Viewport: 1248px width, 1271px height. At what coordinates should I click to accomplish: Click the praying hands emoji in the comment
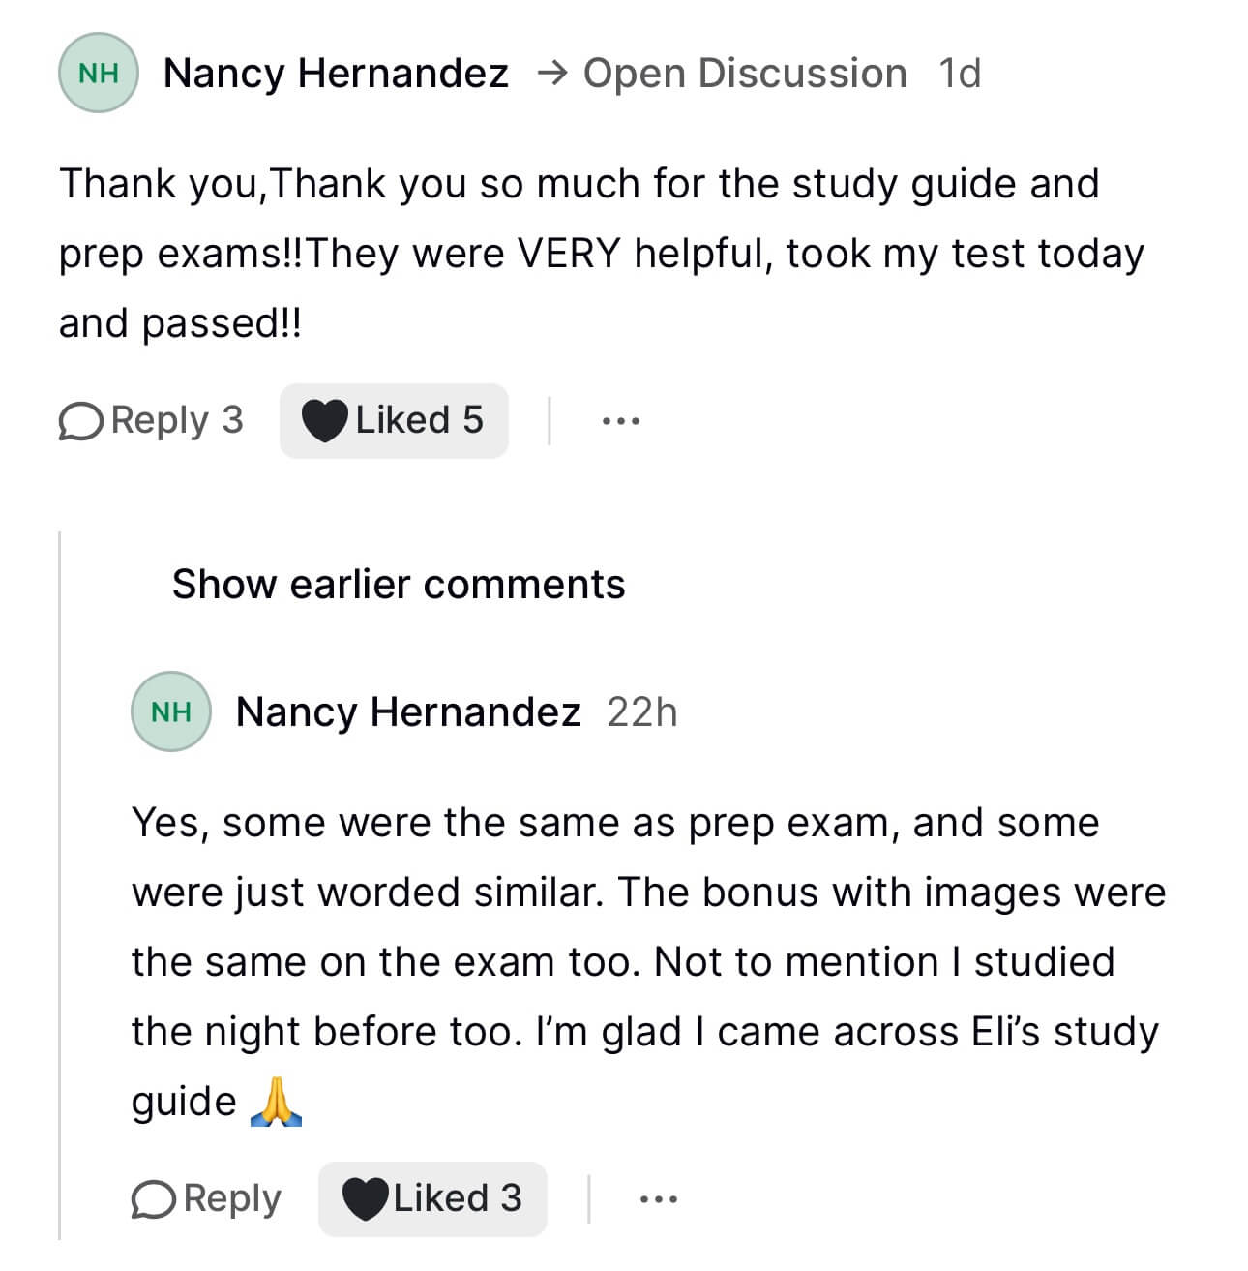[276, 1103]
